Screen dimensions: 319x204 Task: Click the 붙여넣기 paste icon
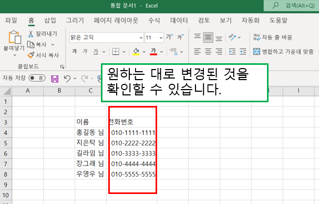[15, 37]
